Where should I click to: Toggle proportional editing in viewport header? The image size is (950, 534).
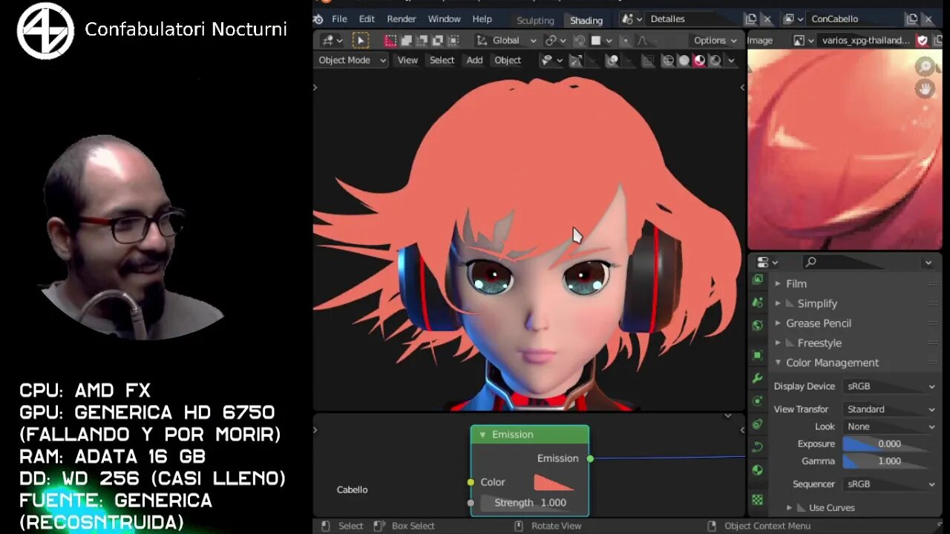pyautogui.click(x=625, y=40)
